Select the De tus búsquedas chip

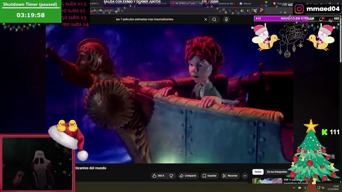[x=277, y=172]
